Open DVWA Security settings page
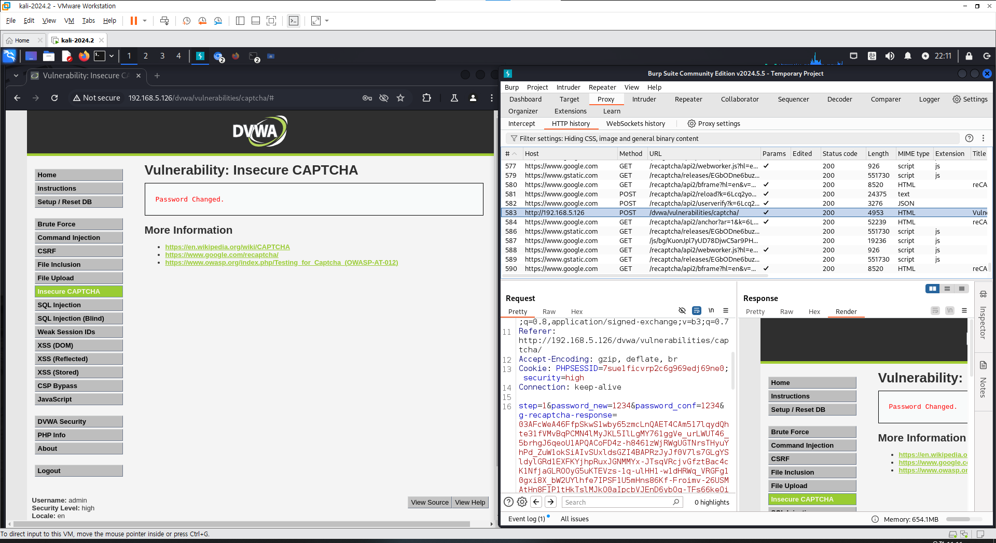 [79, 422]
